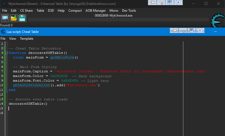Click the 0xE6E6E6 color value

pos(70,81)
